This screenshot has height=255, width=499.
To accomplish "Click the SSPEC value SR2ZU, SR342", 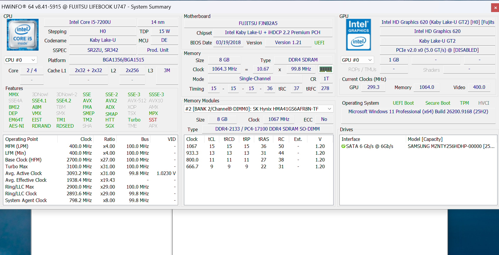I will [103, 50].
